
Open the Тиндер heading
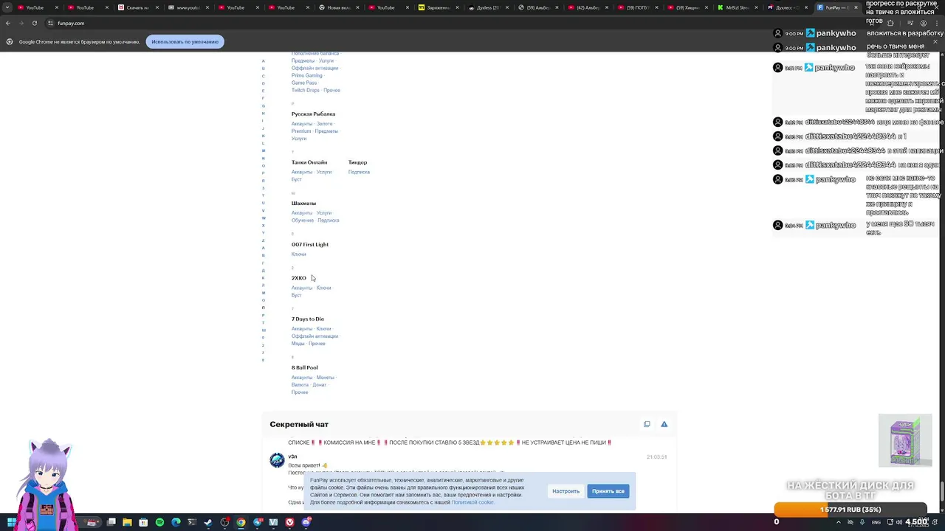tap(357, 162)
